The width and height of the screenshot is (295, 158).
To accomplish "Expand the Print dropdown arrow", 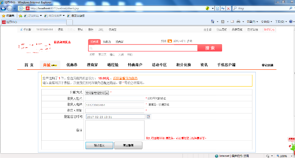I will pyautogui.click(x=243, y=22).
